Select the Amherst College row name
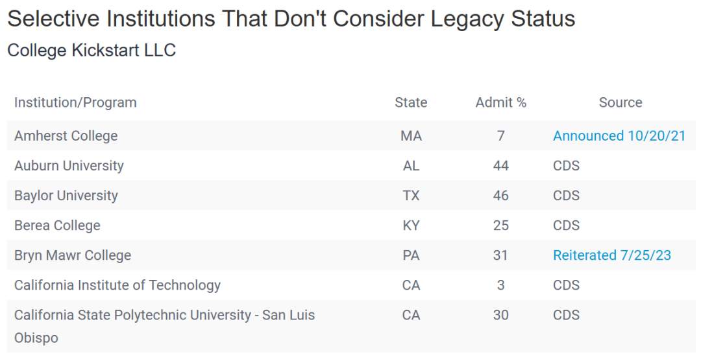Viewport: 701px width, 359px height. click(x=66, y=135)
